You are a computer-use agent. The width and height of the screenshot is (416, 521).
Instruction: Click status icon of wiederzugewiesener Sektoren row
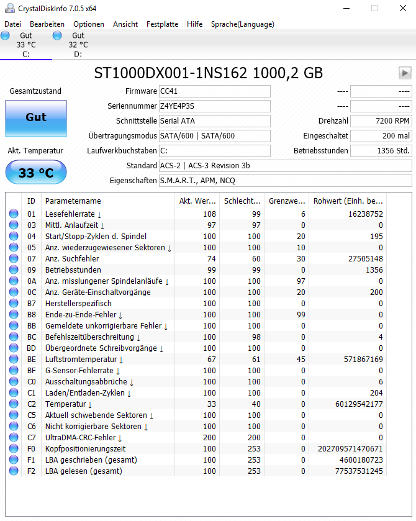pos(14,248)
